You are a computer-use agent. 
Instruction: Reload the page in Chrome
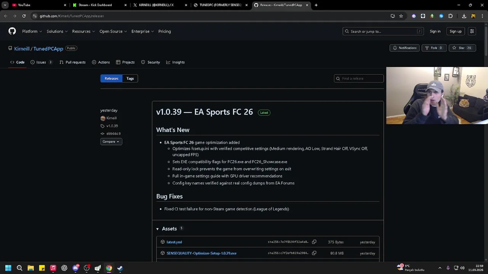[x=24, y=16]
